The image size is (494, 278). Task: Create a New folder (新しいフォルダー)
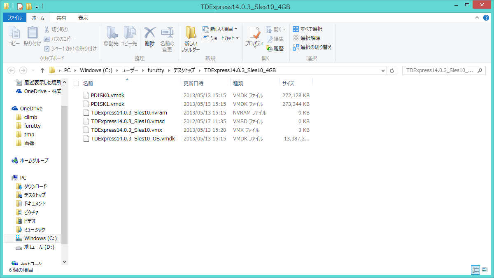click(x=191, y=39)
